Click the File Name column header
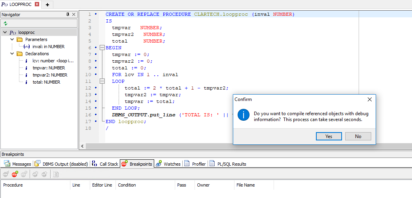 click(254, 185)
